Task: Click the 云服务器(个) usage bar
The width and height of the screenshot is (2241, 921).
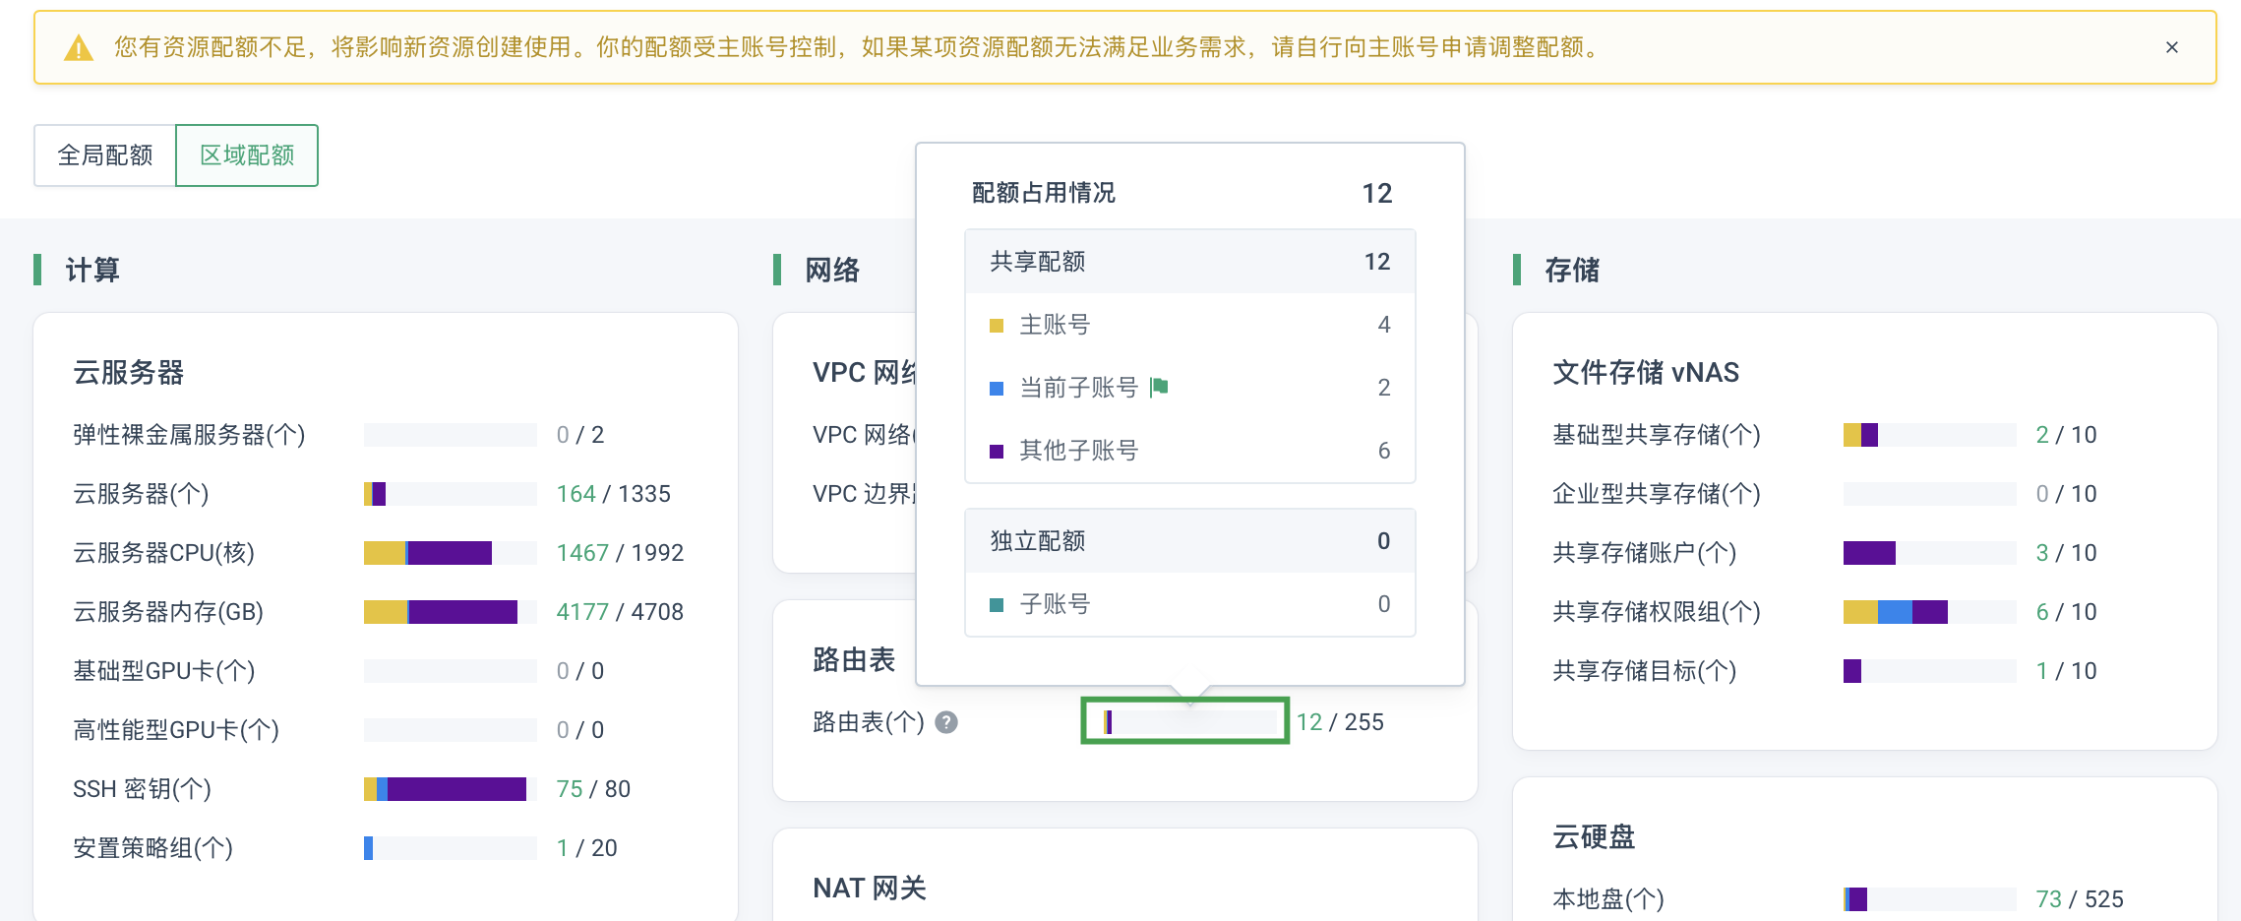Action: click(450, 494)
